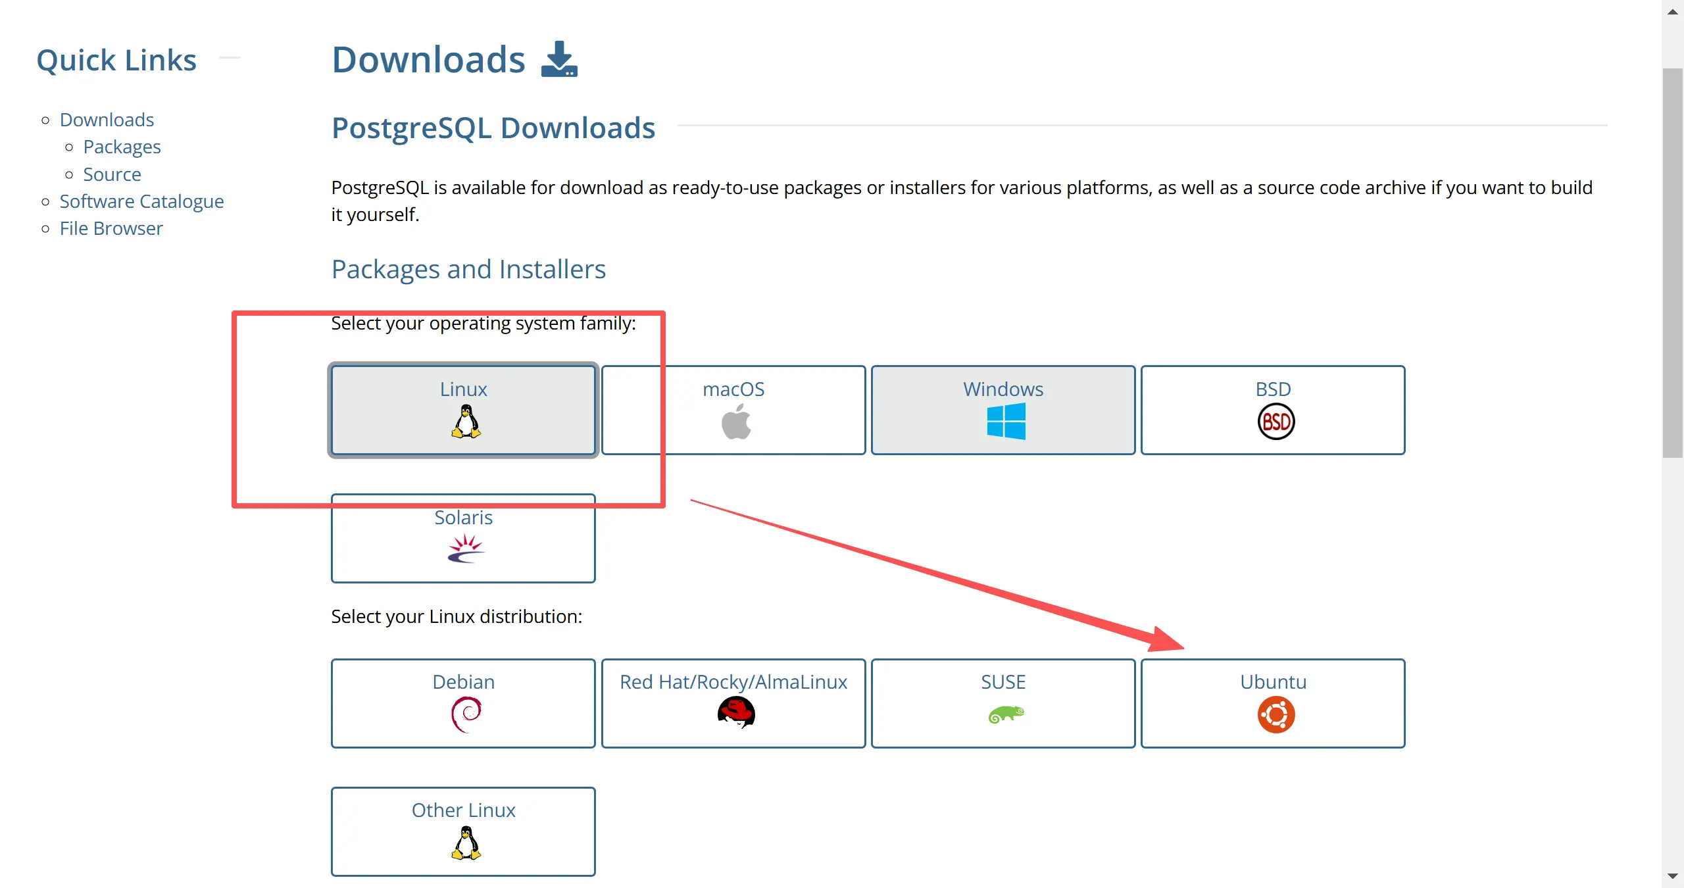The width and height of the screenshot is (1684, 888).
Task: Click the download icon beside Downloads heading
Action: [x=559, y=59]
